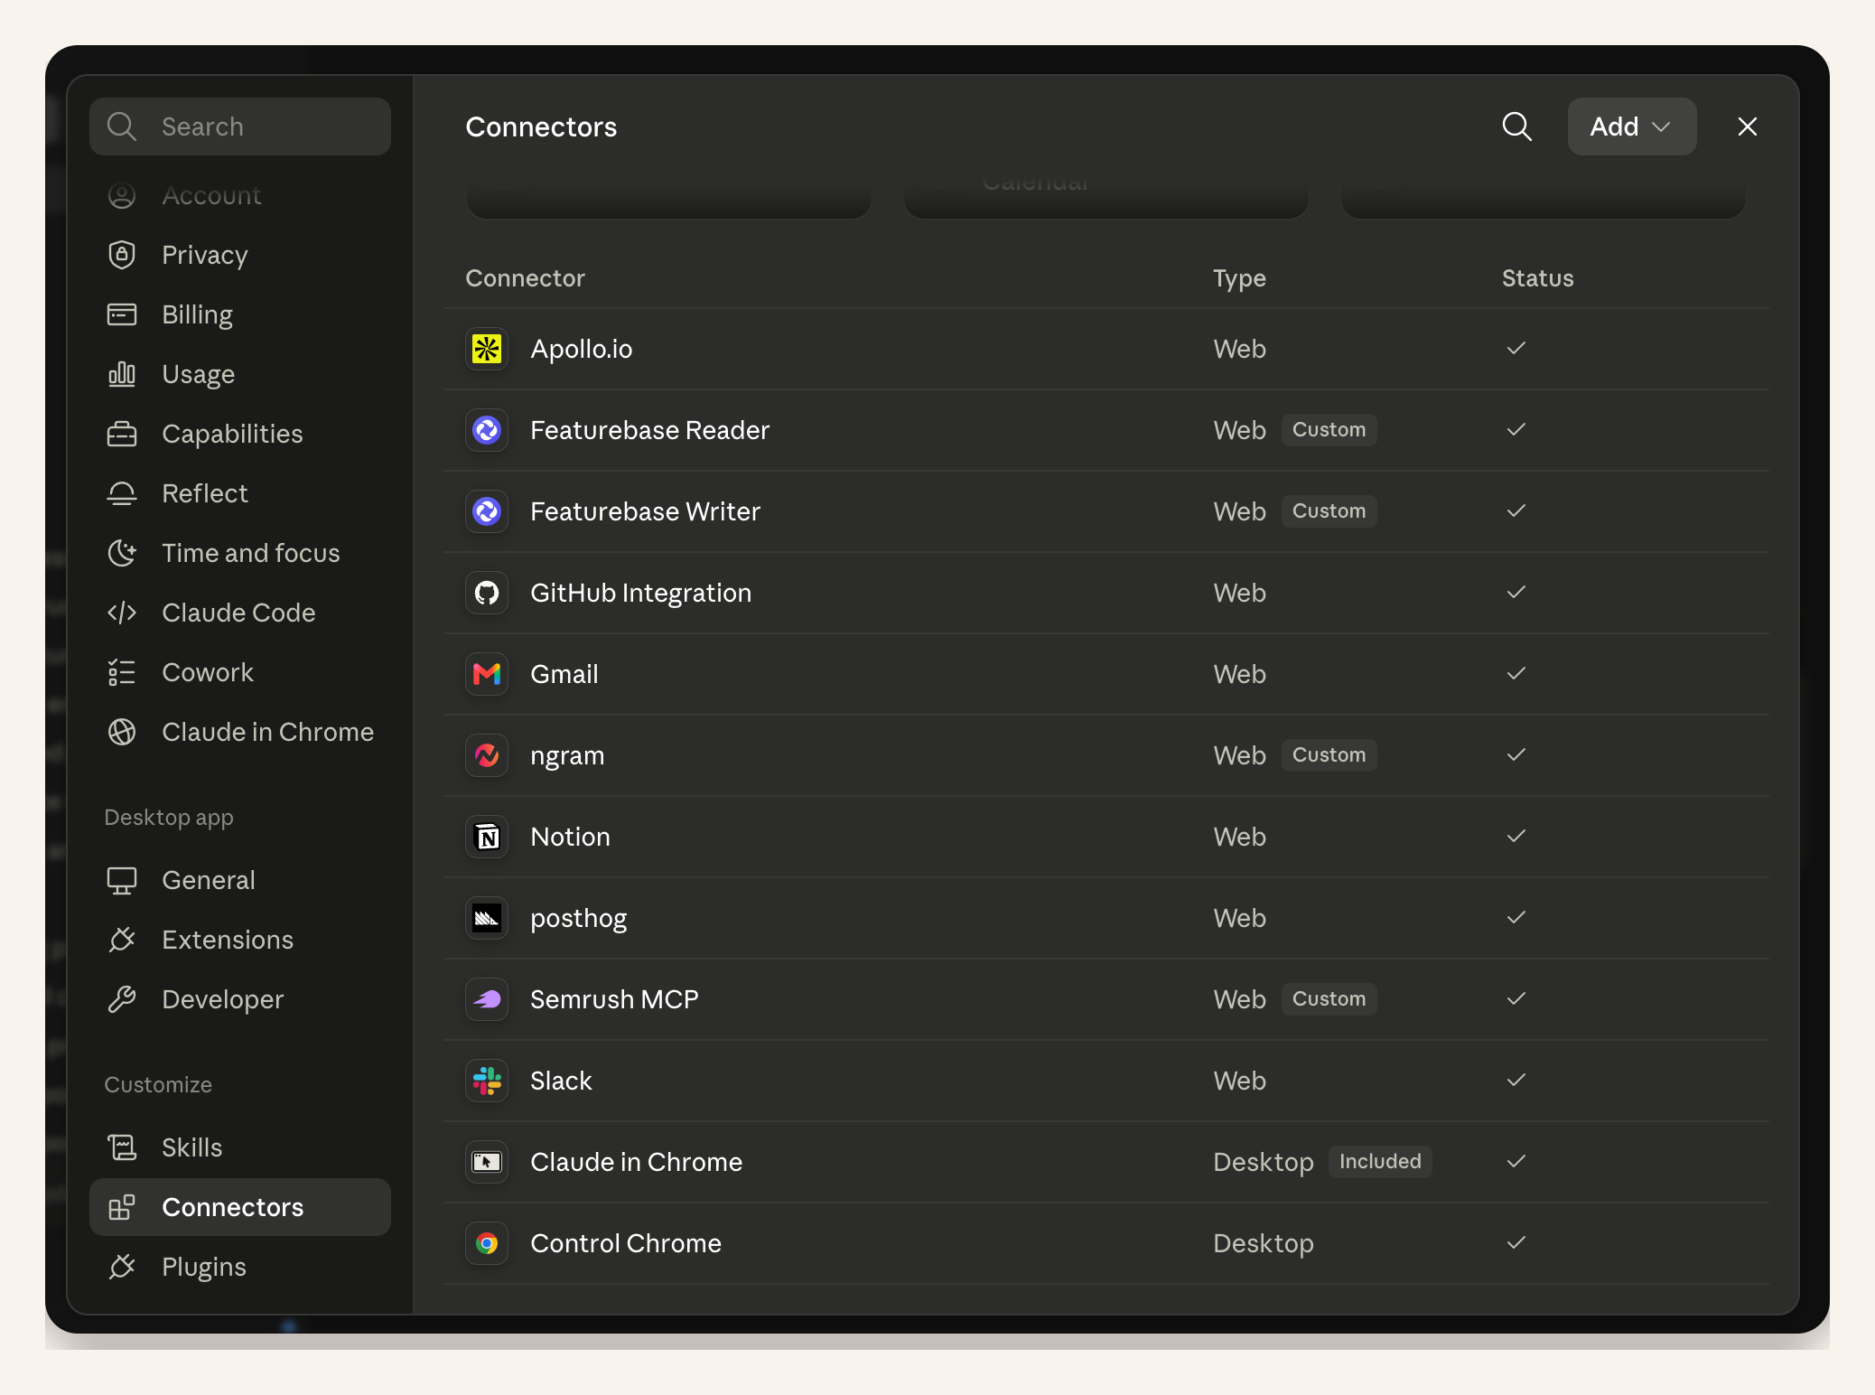Click the Included badge next to Desktop

pyautogui.click(x=1380, y=1162)
